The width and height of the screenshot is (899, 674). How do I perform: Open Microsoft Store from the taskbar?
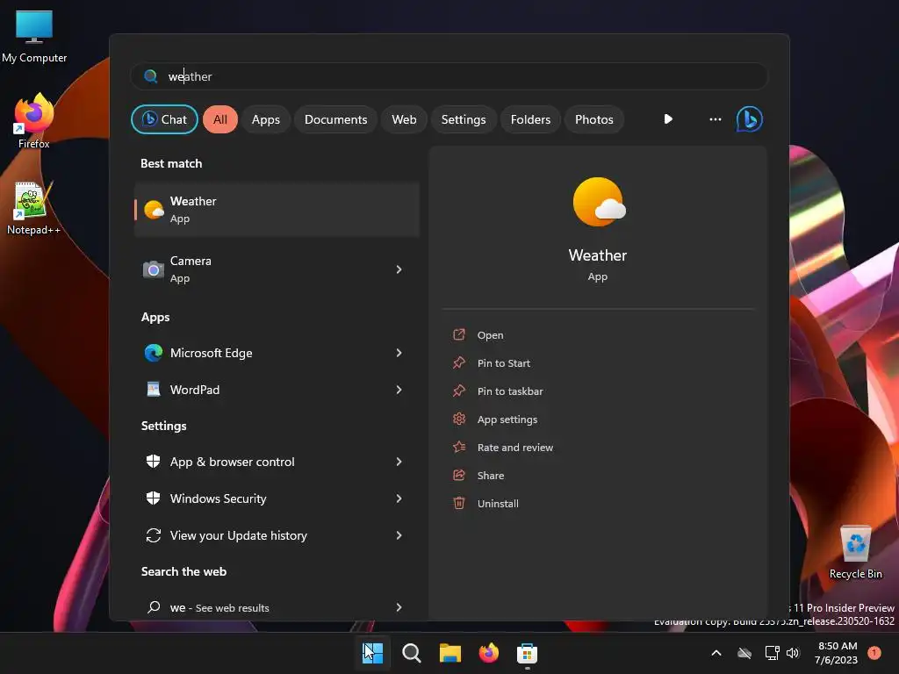tap(527, 653)
